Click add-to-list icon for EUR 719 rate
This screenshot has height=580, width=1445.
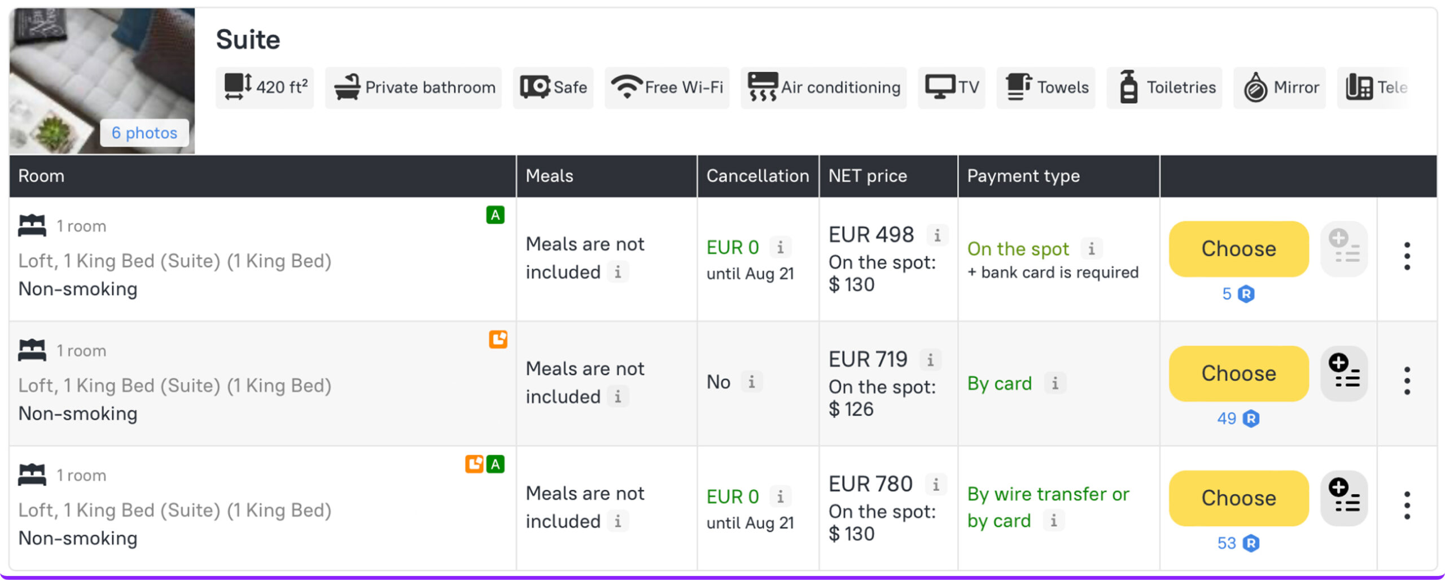[x=1344, y=374]
